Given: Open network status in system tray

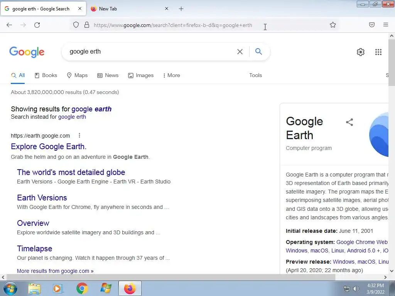Looking at the screenshot, I should (x=347, y=289).
